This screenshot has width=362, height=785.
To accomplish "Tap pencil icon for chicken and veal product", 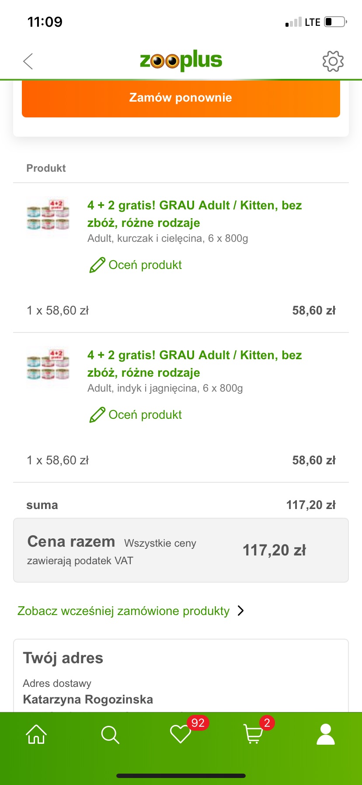I will pyautogui.click(x=97, y=265).
